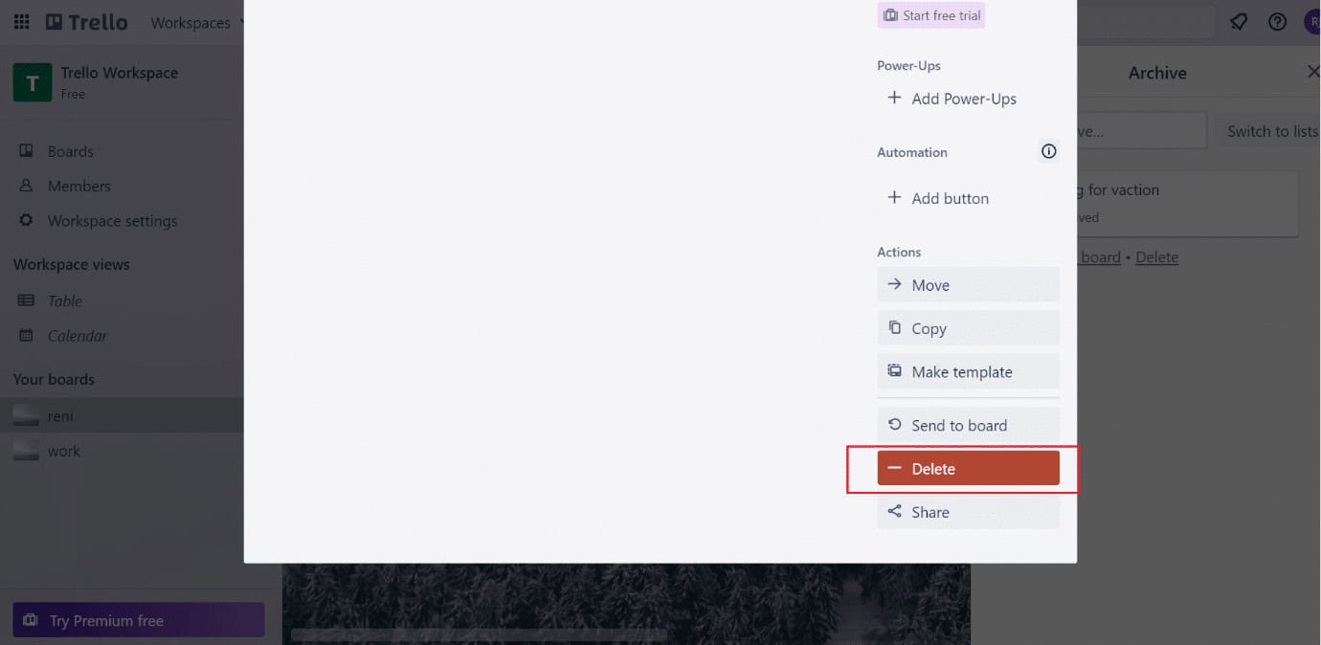This screenshot has width=1321, height=645.
Task: Click the R profile avatar
Action: pyautogui.click(x=1312, y=21)
